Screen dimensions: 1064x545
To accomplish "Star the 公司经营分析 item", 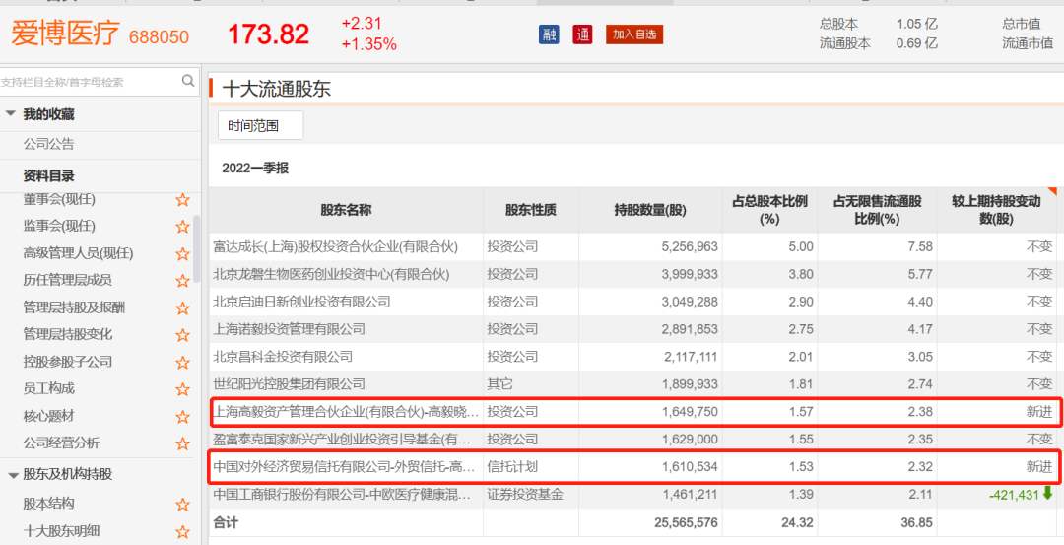I will tap(182, 443).
